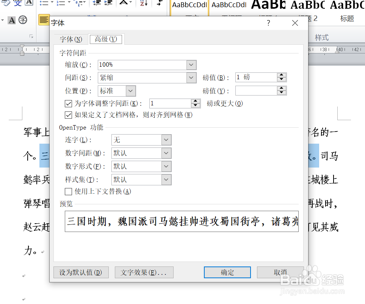Disable 如果定义了文档网格，则对齐到网格
The width and height of the screenshot is (365, 304).
68,115
